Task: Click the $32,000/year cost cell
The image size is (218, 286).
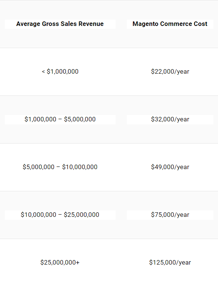Action: click(x=170, y=119)
